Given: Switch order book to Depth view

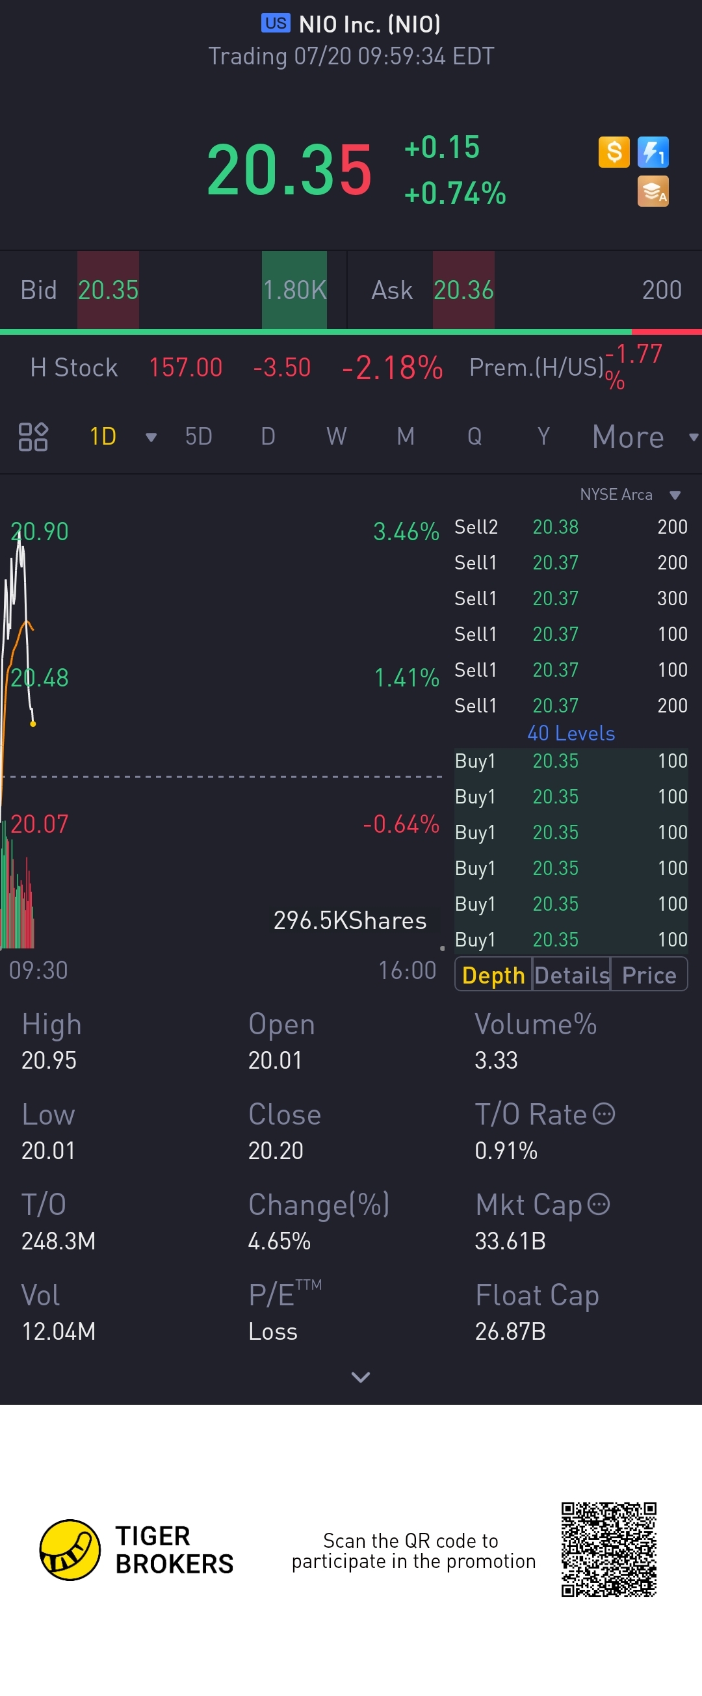Looking at the screenshot, I should click(x=493, y=975).
